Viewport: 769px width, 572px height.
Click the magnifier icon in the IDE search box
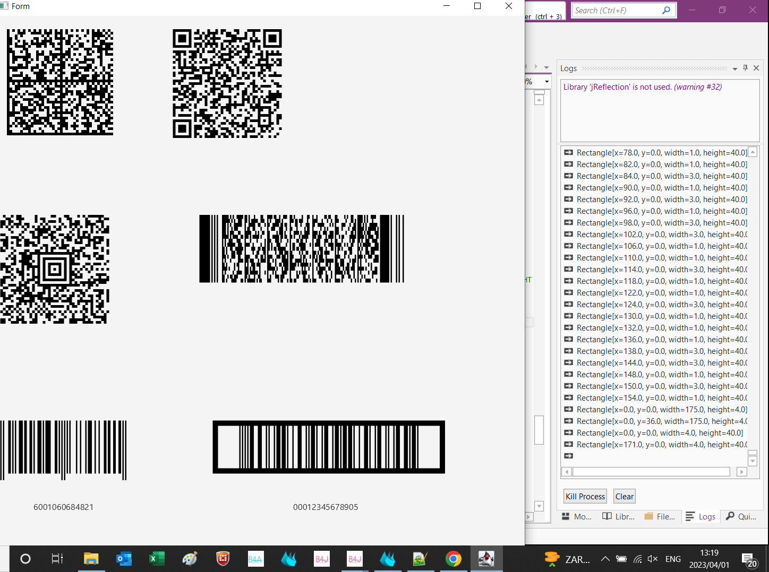pyautogui.click(x=666, y=10)
